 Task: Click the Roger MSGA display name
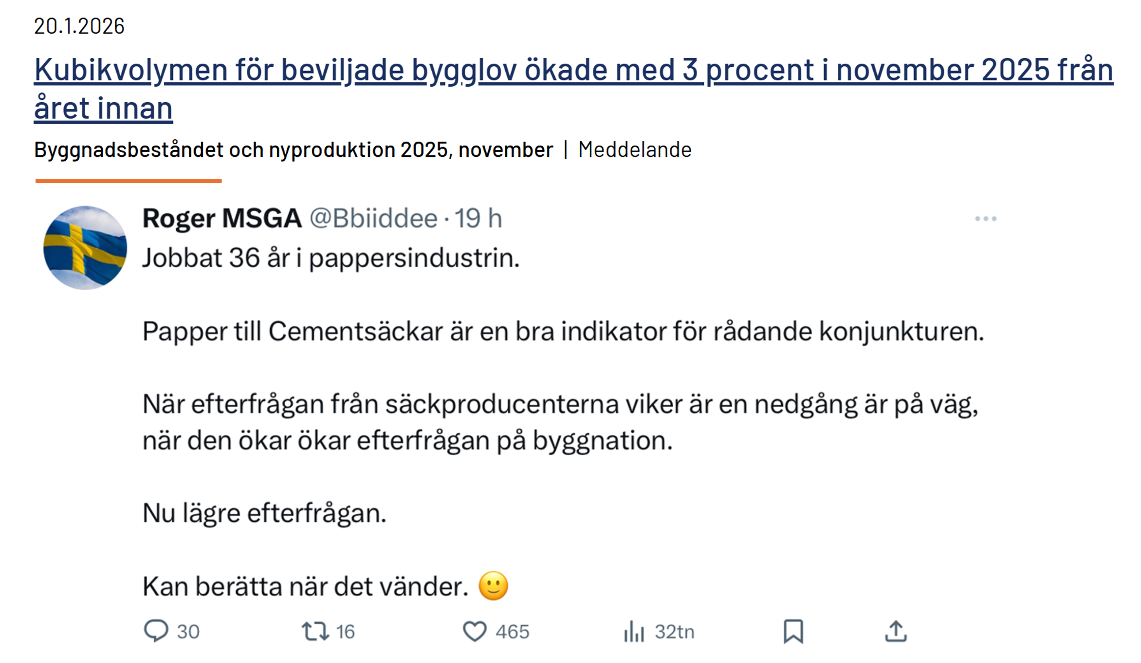[x=222, y=218]
